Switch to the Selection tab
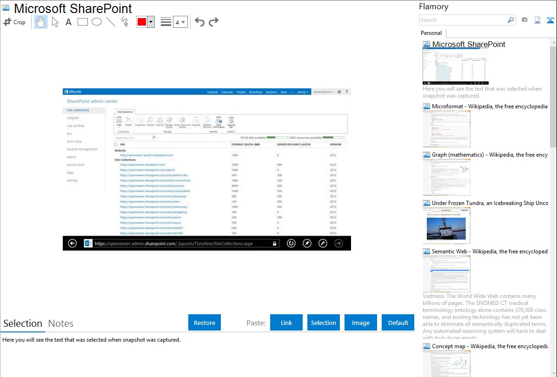557x377 pixels. [x=23, y=324]
